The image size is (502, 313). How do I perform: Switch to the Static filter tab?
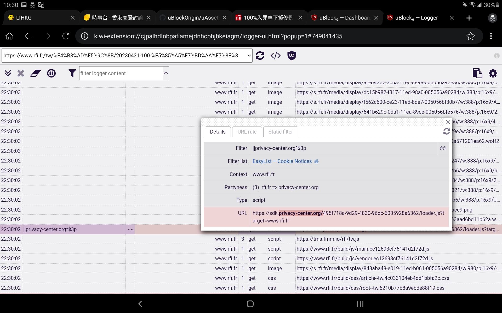280,132
